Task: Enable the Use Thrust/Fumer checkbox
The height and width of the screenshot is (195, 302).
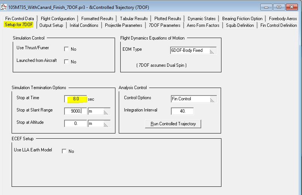Action: pyautogui.click(x=67, y=49)
